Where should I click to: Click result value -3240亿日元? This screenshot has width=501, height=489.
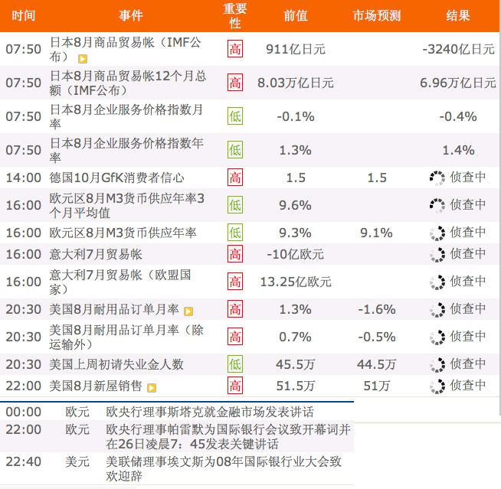tap(458, 49)
